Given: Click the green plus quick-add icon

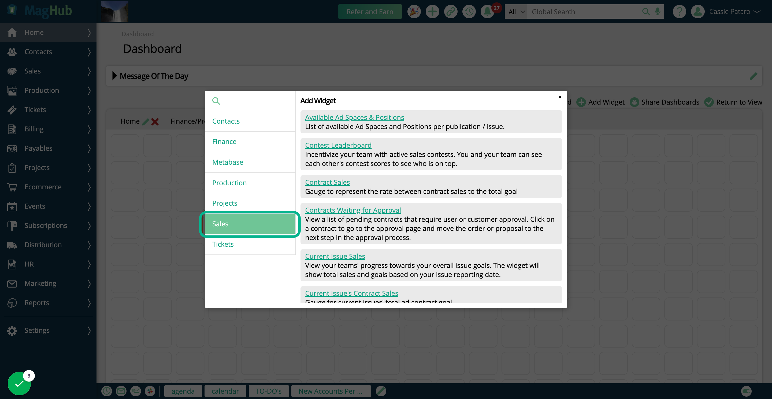Looking at the screenshot, I should [x=432, y=12].
